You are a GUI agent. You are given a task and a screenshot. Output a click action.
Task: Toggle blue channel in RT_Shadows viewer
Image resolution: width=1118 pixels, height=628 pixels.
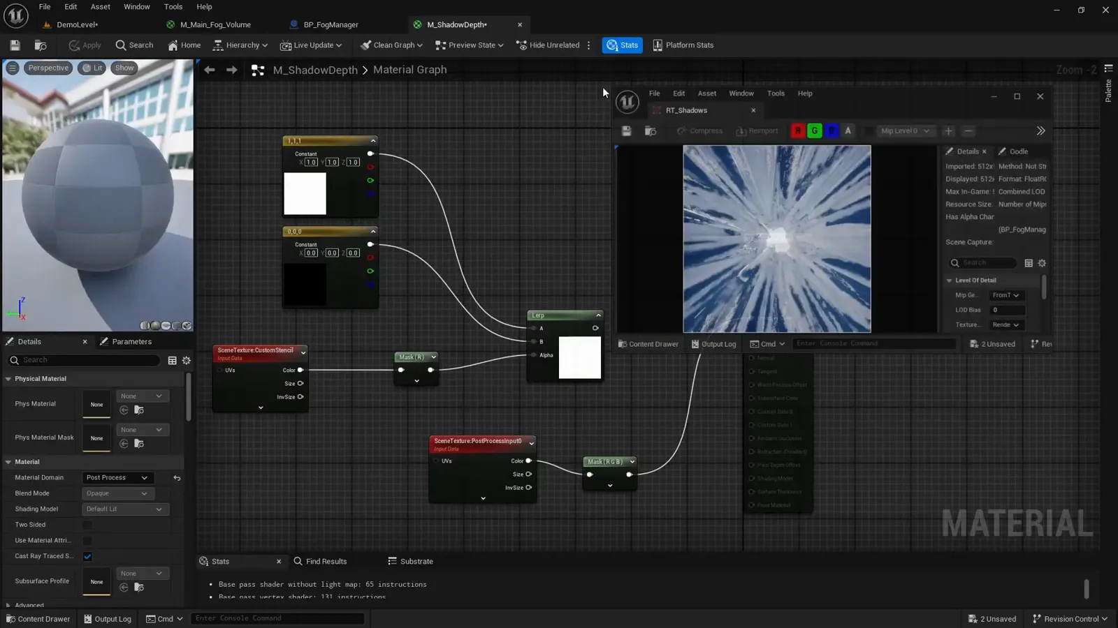pyautogui.click(x=832, y=131)
